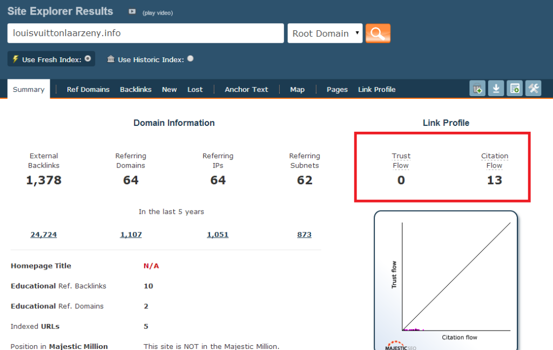Click the Homepage Title N/A value
This screenshot has height=350, width=553.
151,266
